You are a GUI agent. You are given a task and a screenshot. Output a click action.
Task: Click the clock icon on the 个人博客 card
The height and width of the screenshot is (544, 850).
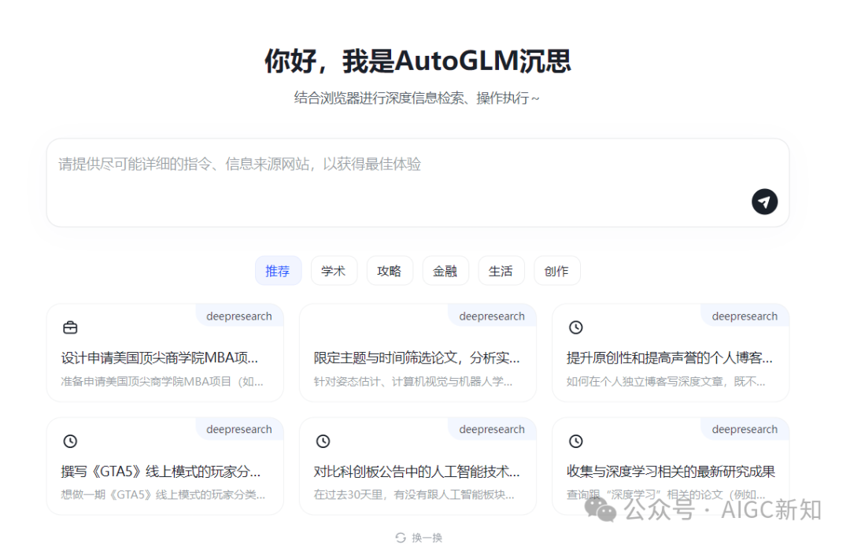[x=575, y=328]
